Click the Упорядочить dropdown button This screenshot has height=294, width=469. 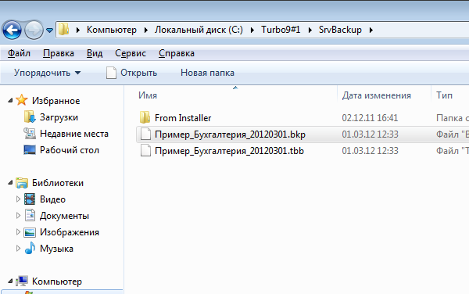point(47,73)
